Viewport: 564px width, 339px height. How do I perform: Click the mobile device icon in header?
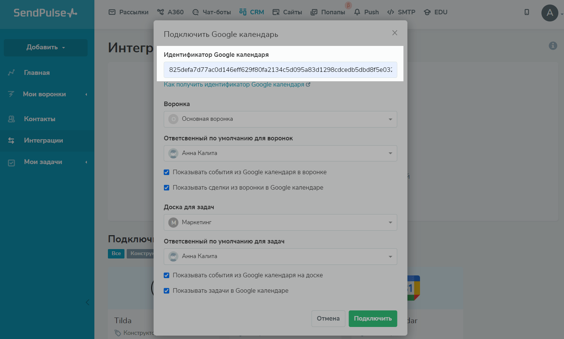[527, 12]
